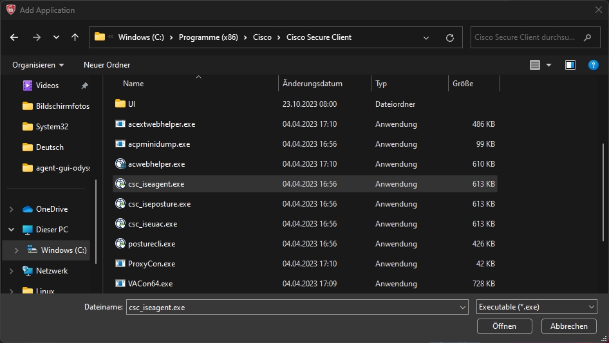Sort by Größe column header
The image size is (609, 343).
click(x=463, y=84)
